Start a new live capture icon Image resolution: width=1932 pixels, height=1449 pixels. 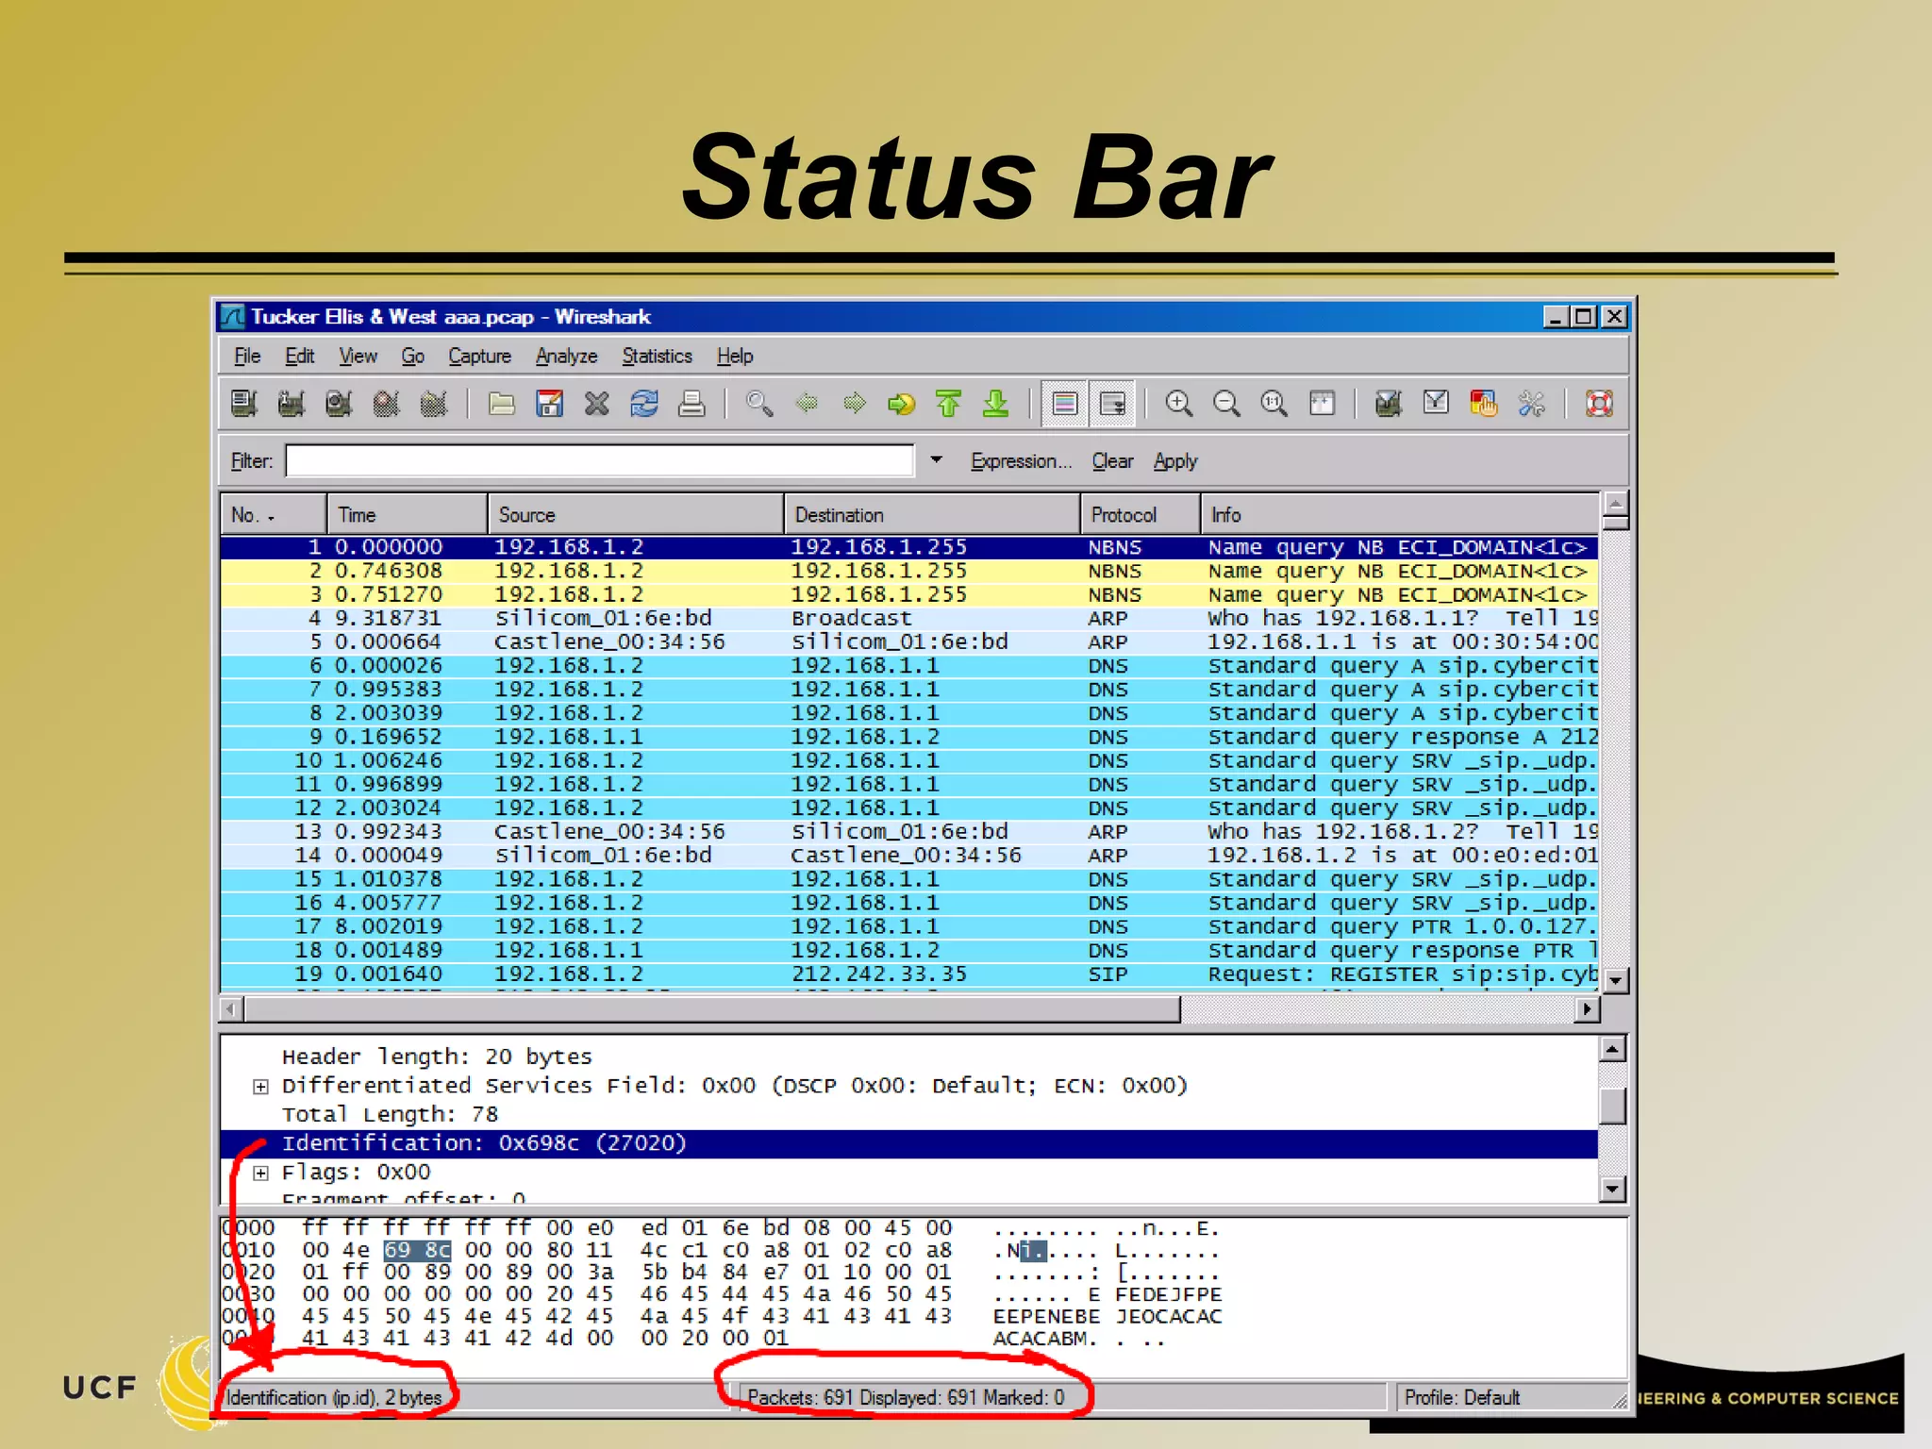[339, 404]
